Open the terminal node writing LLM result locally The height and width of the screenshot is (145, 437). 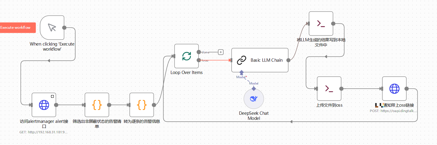coord(321,24)
